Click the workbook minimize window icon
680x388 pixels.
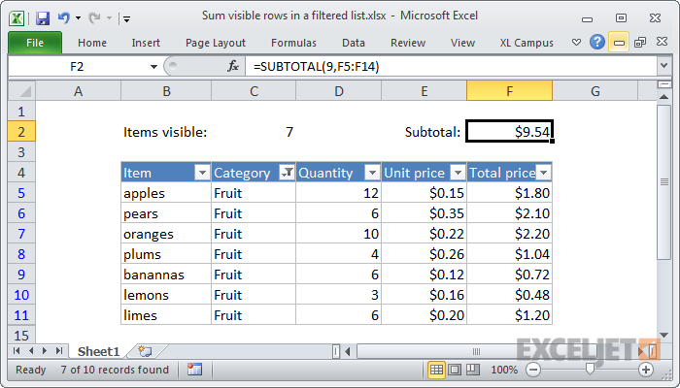coord(619,43)
